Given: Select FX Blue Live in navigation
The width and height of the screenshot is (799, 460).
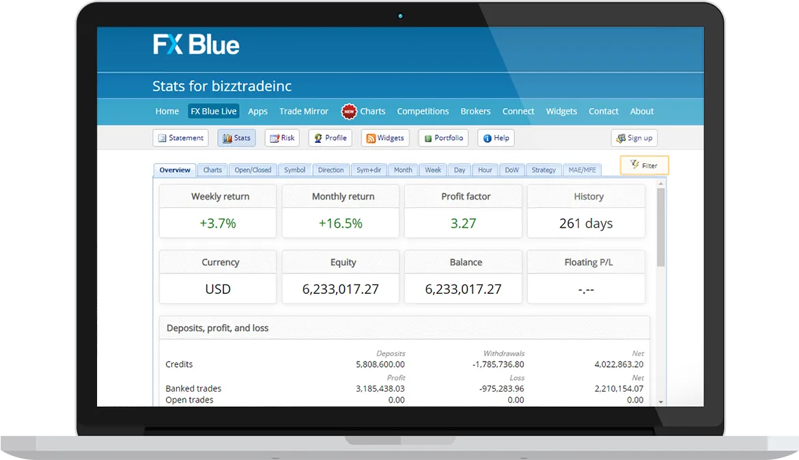Looking at the screenshot, I should [x=214, y=111].
